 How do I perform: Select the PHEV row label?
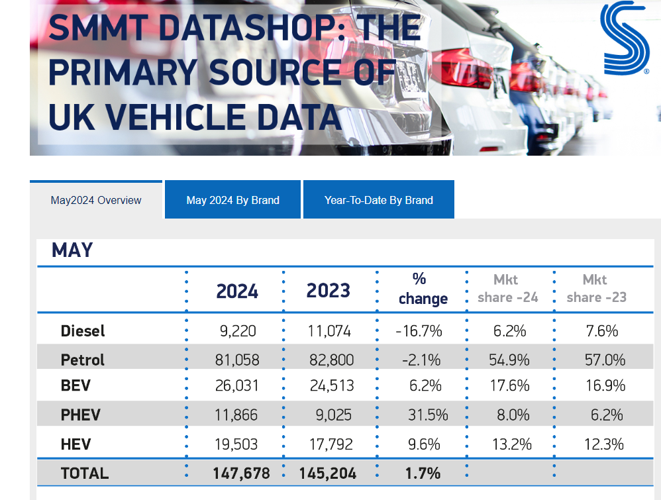click(80, 415)
